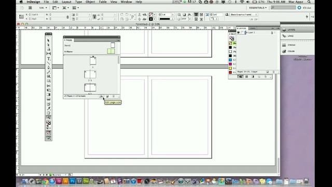Open Color panel from right dock
Image resolution: width=332 pixels, height=187 pixels.
(x=297, y=51)
